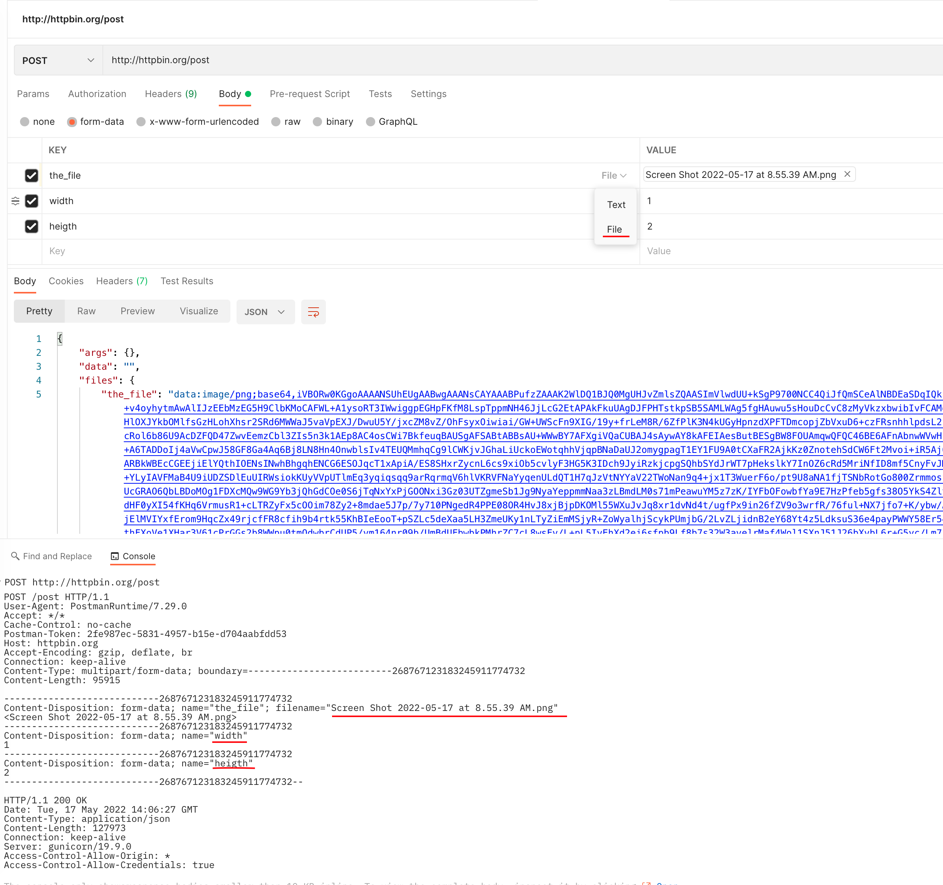
Task: Grab the width row reorder handle
Action: (15, 201)
